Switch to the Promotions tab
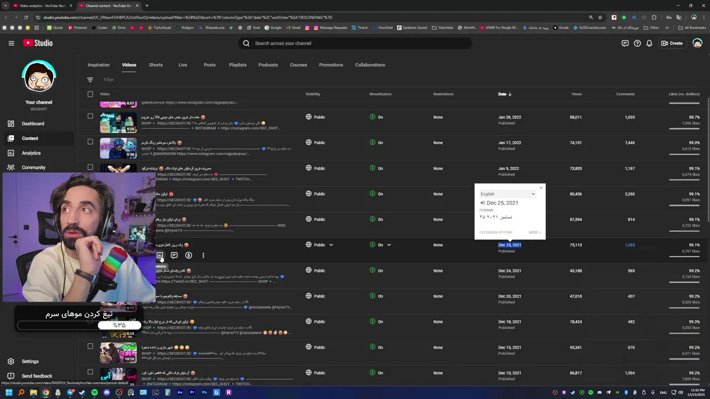 tap(331, 65)
